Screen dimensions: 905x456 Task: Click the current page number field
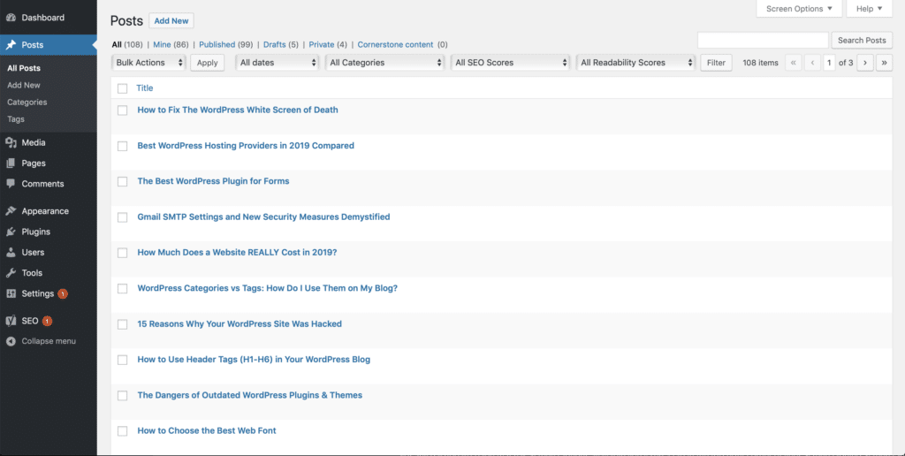[829, 63]
